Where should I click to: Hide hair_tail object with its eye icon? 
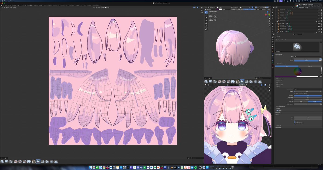pyautogui.click(x=320, y=31)
